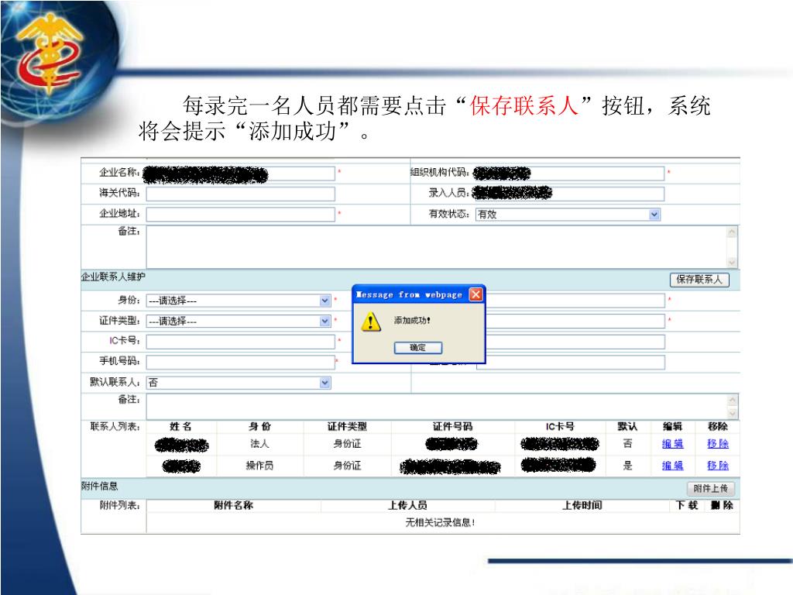Click the IC卡号 input field

point(240,342)
